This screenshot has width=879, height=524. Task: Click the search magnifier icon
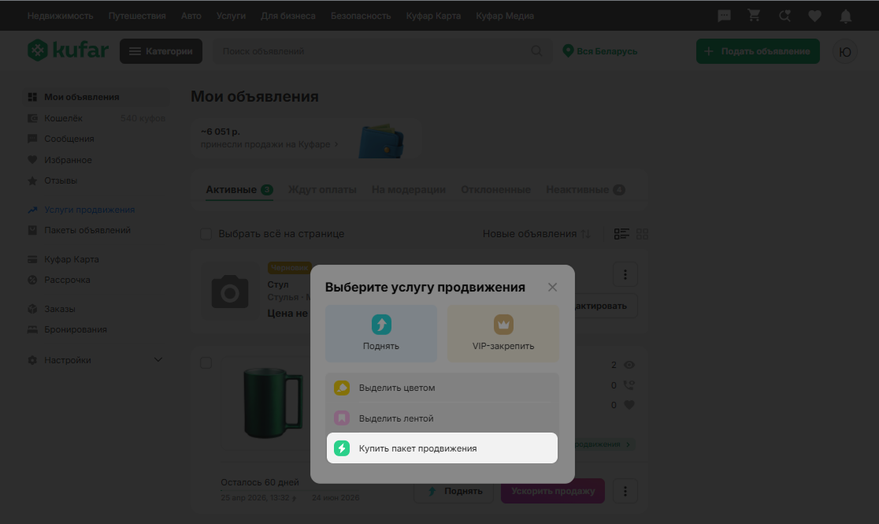tap(536, 51)
